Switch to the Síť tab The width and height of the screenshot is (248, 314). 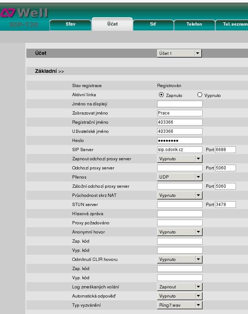click(x=153, y=24)
